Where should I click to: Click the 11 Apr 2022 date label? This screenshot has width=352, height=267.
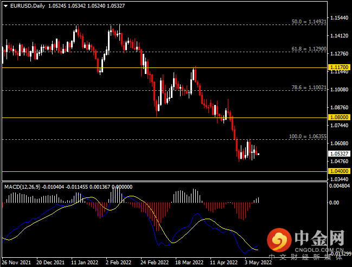tap(223, 263)
